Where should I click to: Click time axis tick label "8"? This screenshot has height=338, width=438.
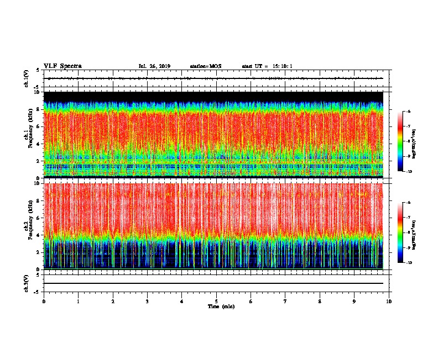(320, 302)
